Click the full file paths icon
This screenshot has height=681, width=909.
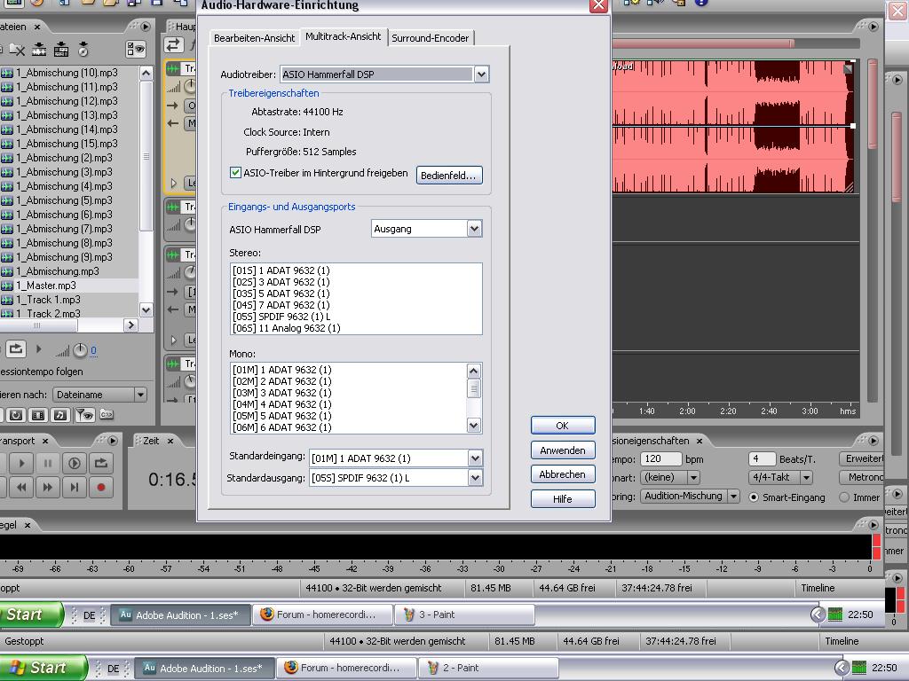[105, 415]
